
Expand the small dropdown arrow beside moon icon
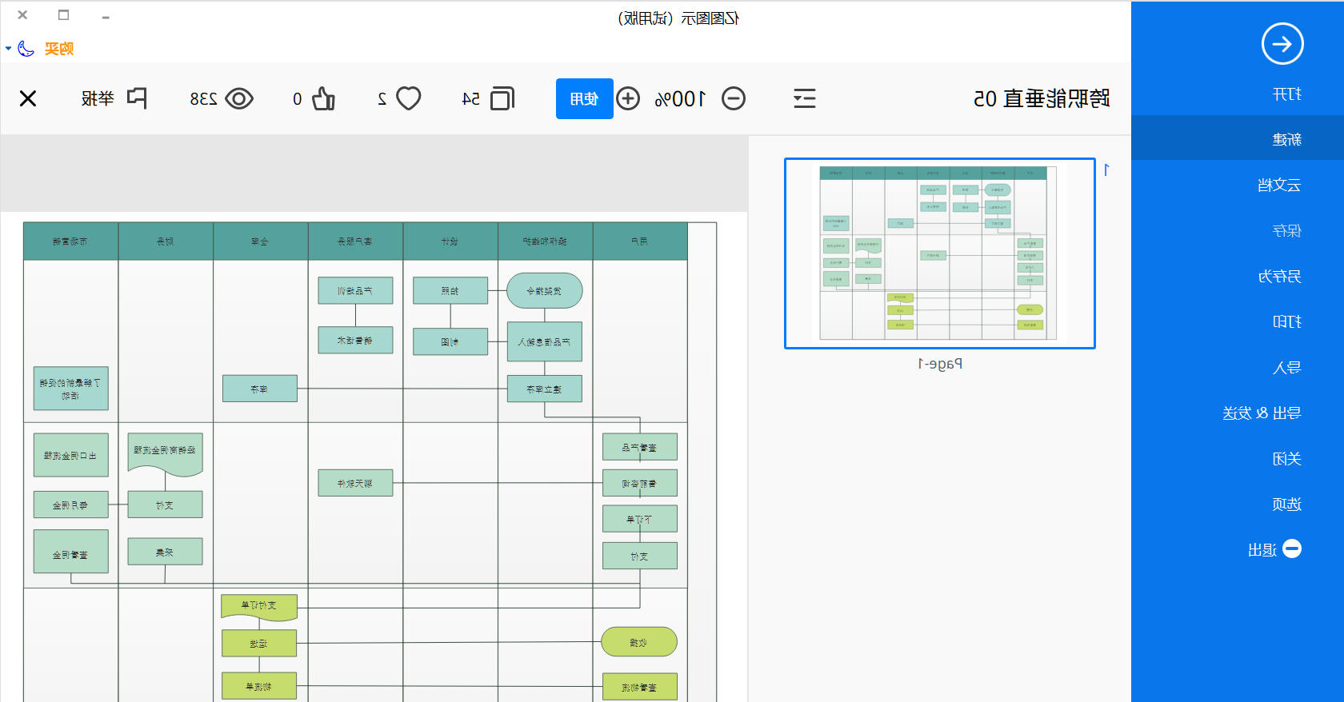[x=8, y=49]
